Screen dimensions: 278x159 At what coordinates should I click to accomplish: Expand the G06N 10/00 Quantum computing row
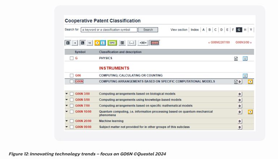pos(67,112)
